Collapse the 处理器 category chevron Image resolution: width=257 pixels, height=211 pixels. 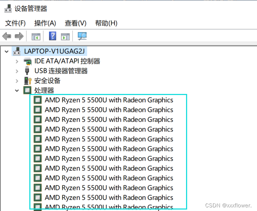point(17,91)
